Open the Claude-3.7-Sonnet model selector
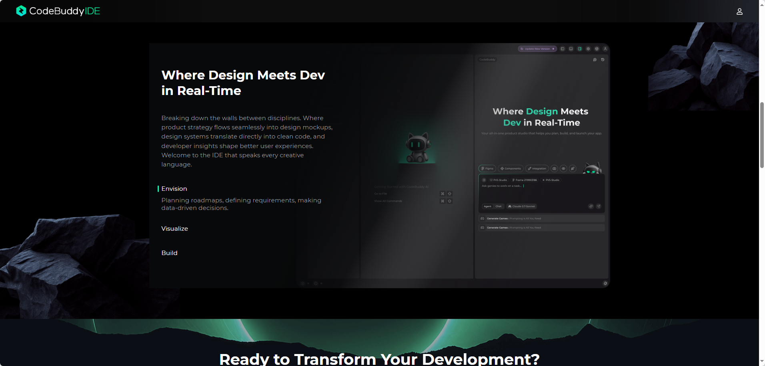Viewport: 765px width, 366px height. pyautogui.click(x=521, y=206)
